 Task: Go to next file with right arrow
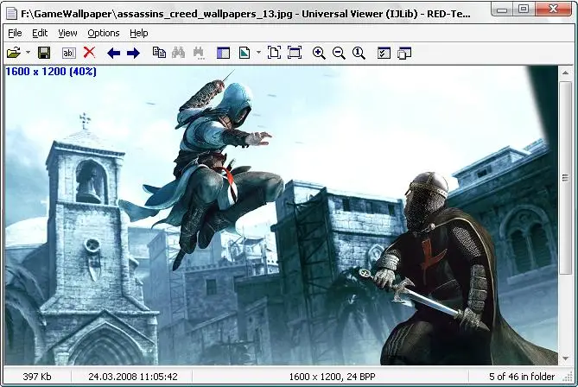133,53
